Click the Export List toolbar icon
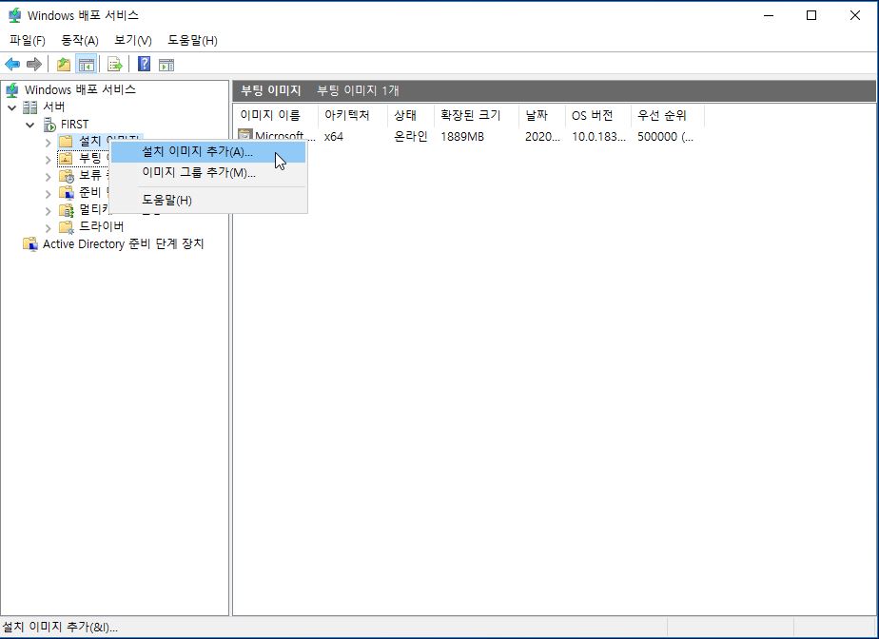879x639 pixels. [115, 65]
